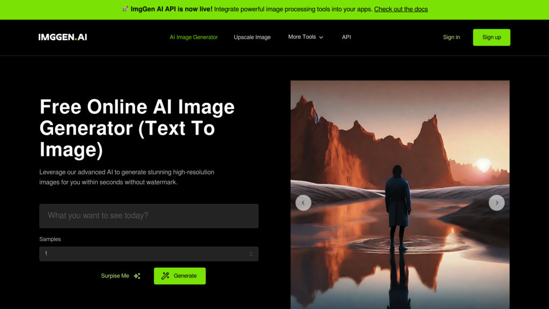Click the up-down arrows in the Samples field

251,254
